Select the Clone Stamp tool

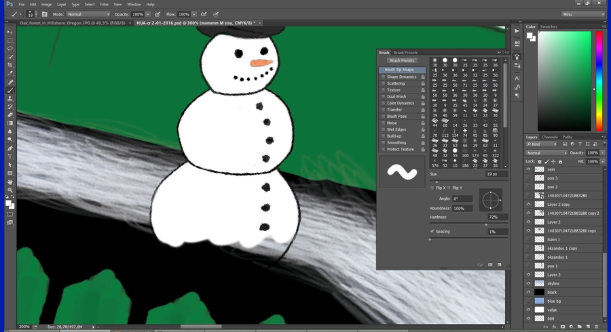coord(10,98)
